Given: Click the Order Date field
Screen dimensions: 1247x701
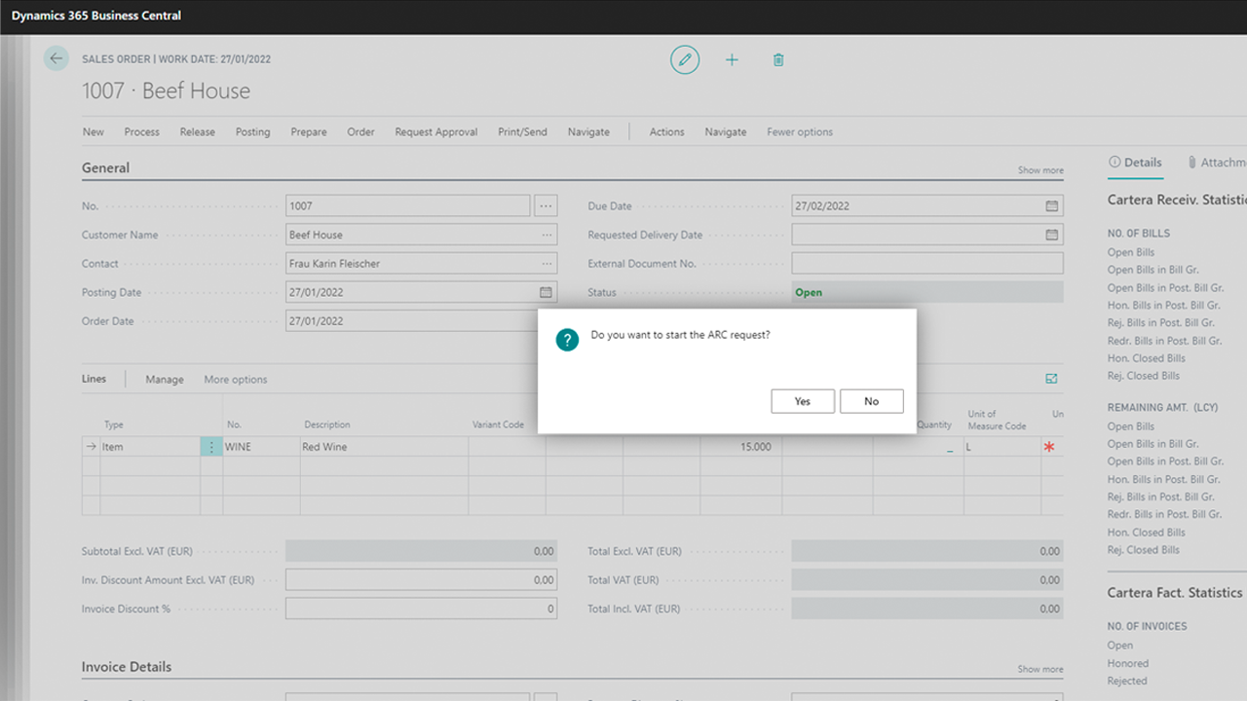Looking at the screenshot, I should pyautogui.click(x=412, y=320).
